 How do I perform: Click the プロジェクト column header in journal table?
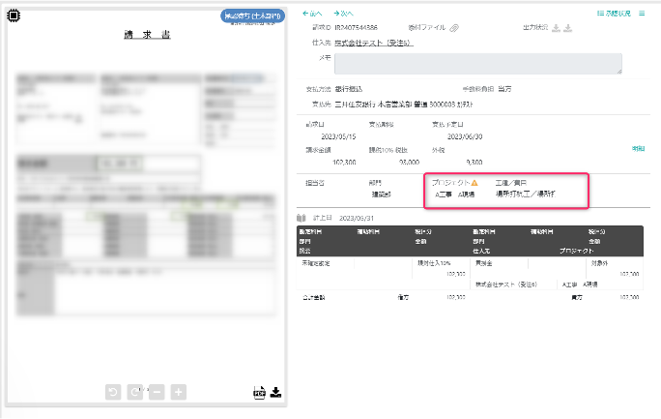(576, 251)
